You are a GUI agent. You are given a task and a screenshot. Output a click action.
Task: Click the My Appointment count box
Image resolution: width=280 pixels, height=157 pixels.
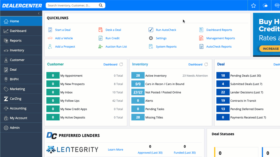[x=53, y=76]
